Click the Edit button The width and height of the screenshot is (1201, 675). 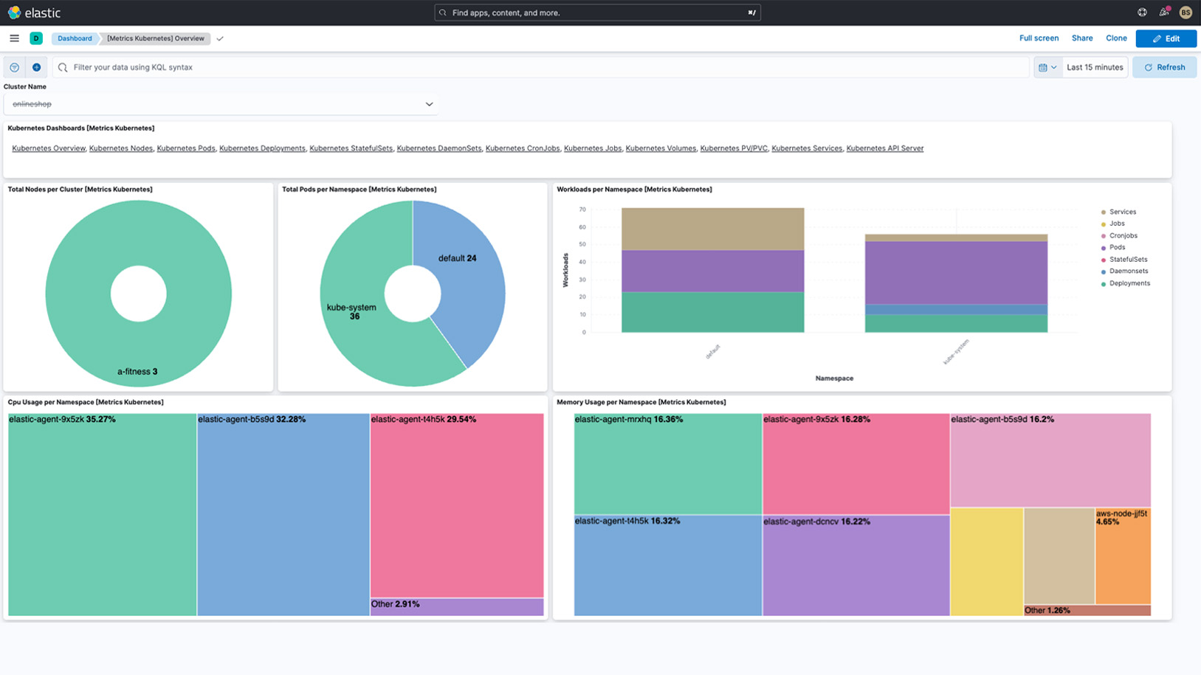[1166, 38]
